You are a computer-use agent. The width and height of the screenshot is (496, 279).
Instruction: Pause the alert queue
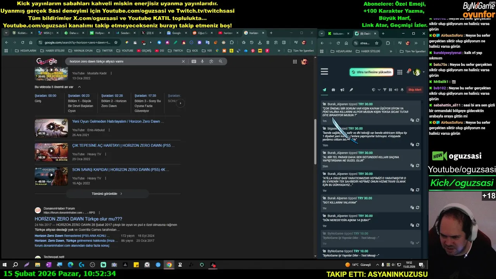pos(390,90)
